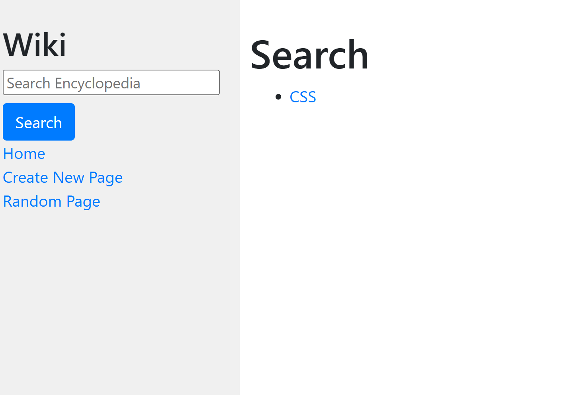The height and width of the screenshot is (395, 585).
Task: Start creating a new wiki page
Action: point(63,178)
